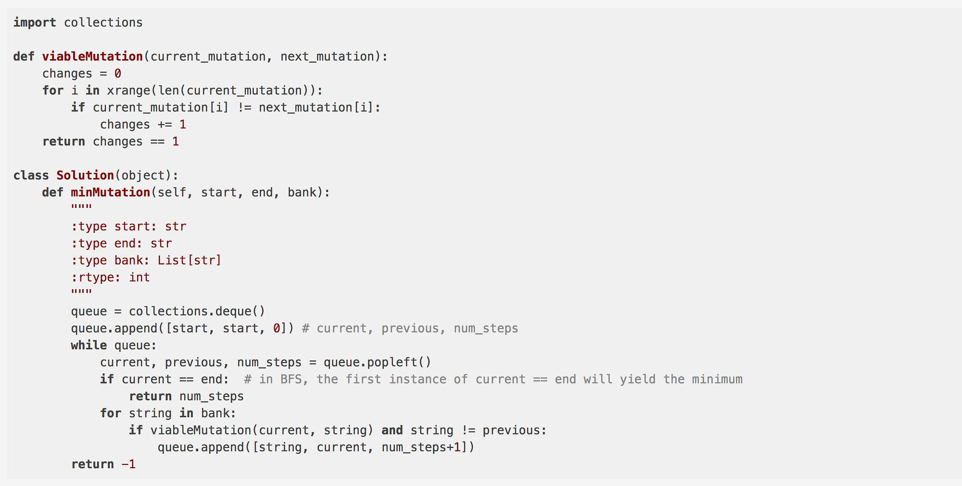The height and width of the screenshot is (486, 962).
Task: Click the 'next_mutation' parameter in function signature
Action: point(327,57)
